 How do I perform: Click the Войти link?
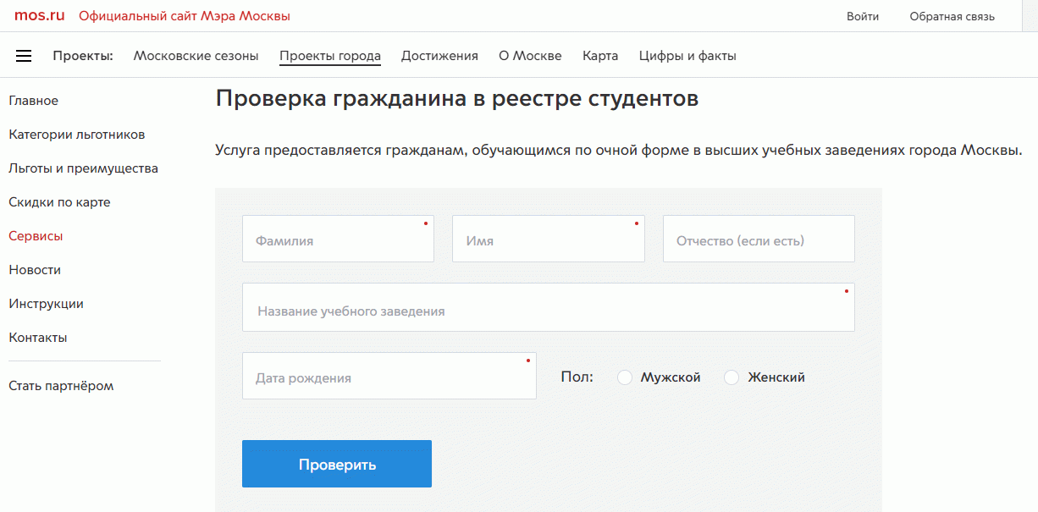pyautogui.click(x=862, y=16)
